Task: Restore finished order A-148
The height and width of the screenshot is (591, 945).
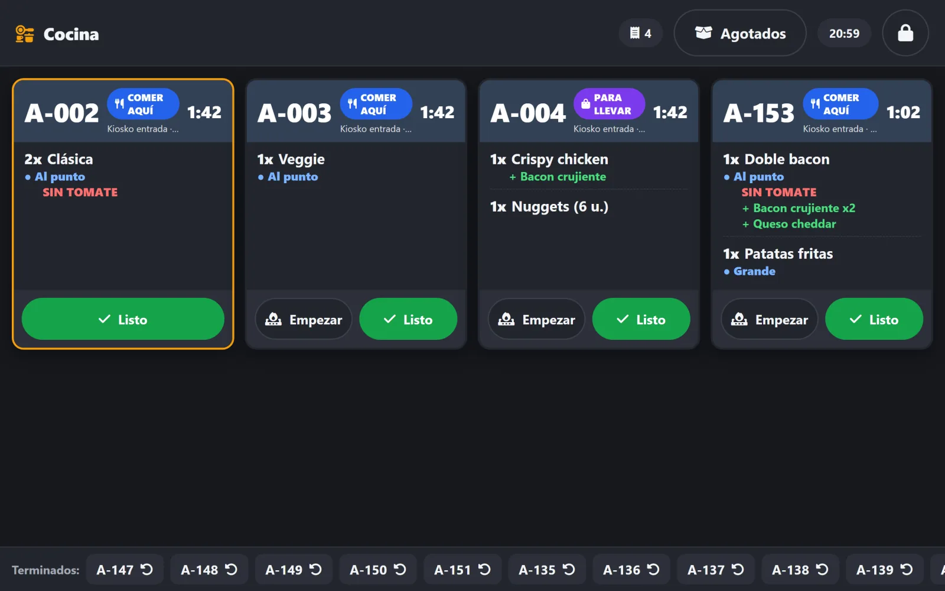Action: (209, 570)
